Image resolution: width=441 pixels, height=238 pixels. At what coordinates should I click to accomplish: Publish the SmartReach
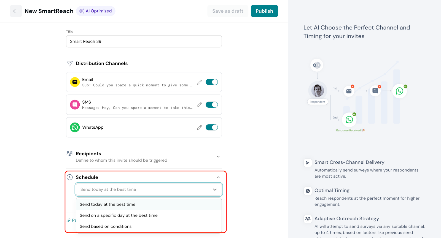click(264, 11)
